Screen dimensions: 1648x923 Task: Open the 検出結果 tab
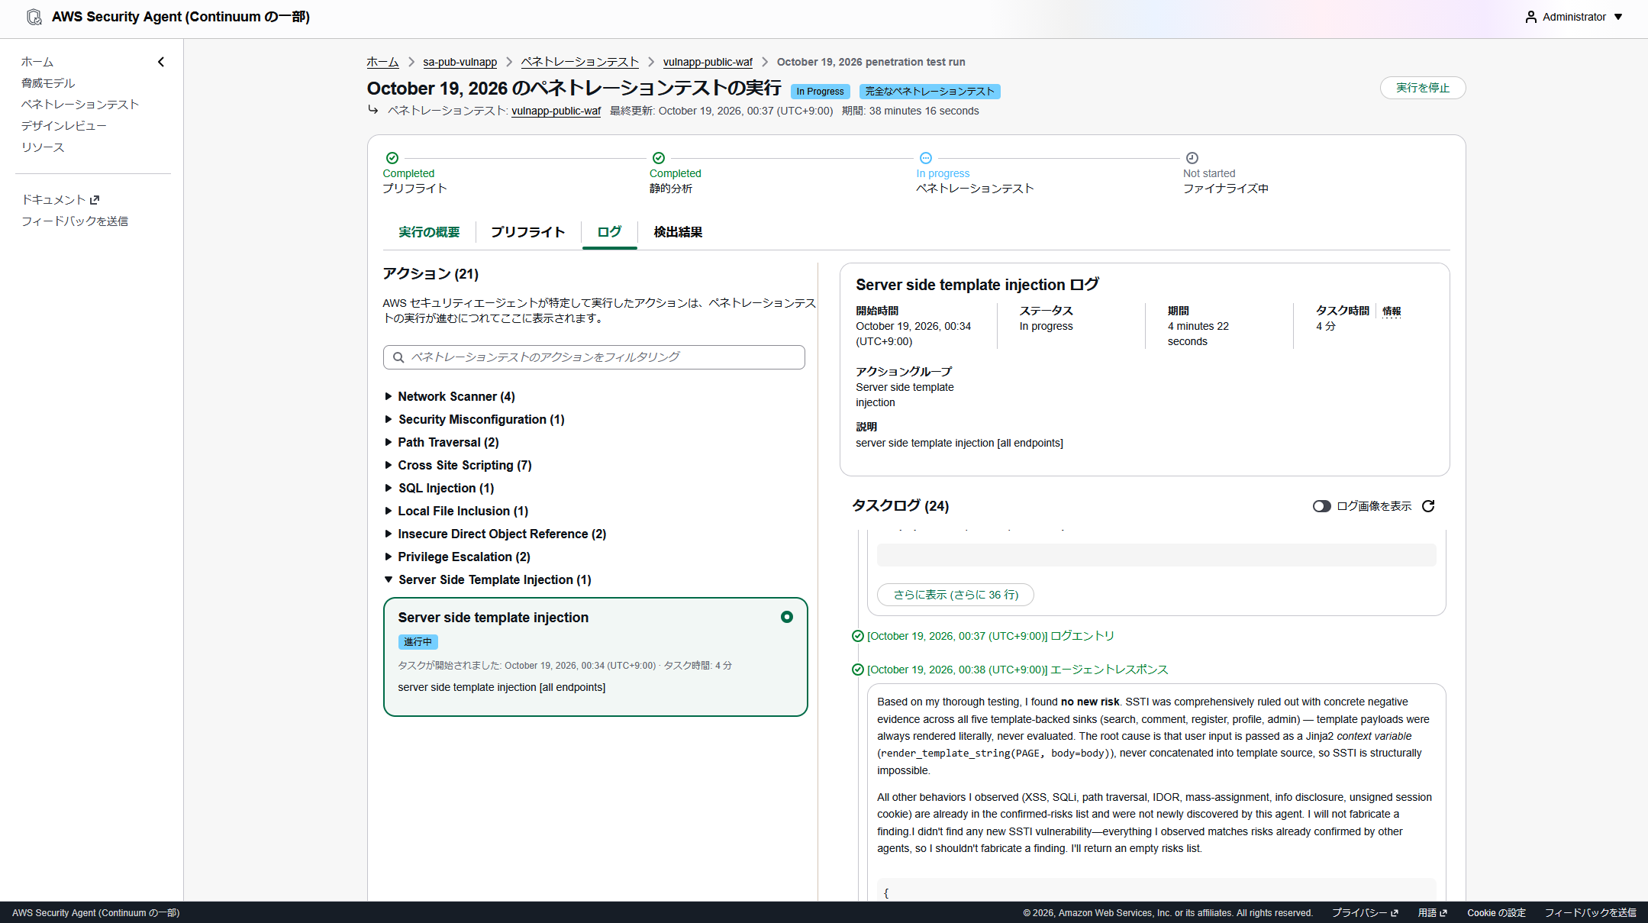coord(678,232)
